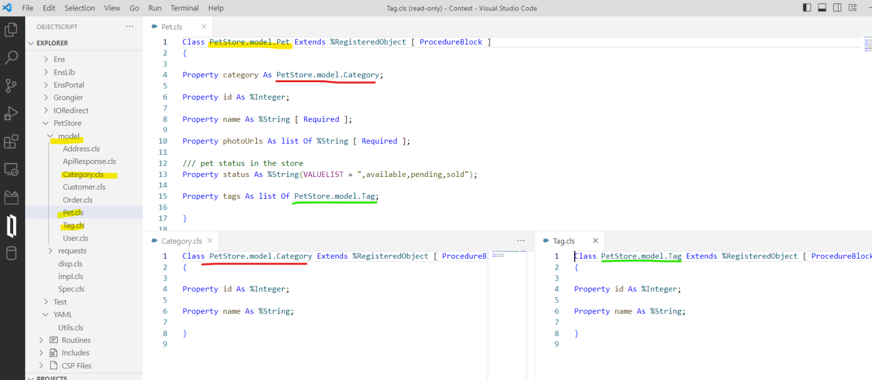872x380 pixels.
Task: Open Remote Explorer in activity bar
Action: (11, 170)
